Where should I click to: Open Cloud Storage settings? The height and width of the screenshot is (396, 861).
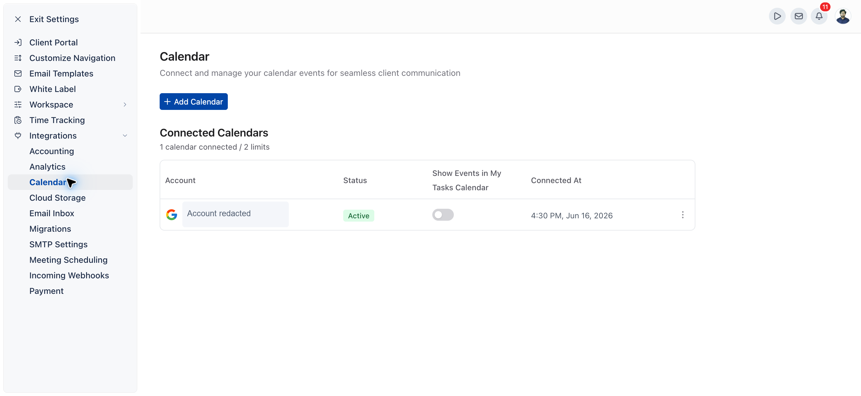coord(57,198)
